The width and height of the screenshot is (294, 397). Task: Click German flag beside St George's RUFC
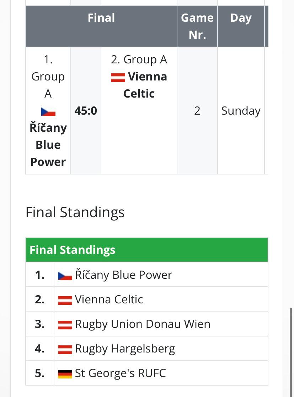(x=65, y=374)
